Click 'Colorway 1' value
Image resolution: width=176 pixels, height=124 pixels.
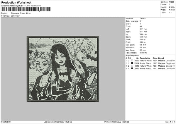point(16,16)
